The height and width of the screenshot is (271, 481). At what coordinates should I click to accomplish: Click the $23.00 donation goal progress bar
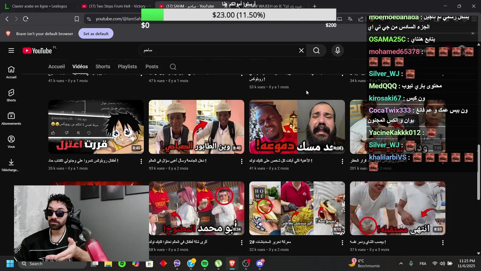click(239, 15)
